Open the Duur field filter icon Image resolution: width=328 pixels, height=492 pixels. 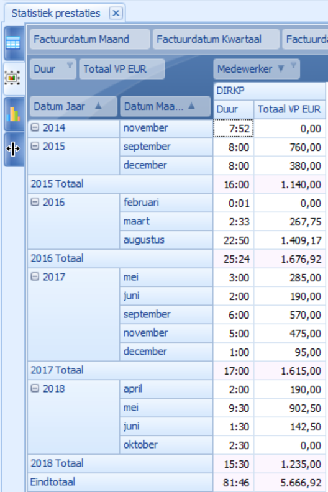pos(70,65)
